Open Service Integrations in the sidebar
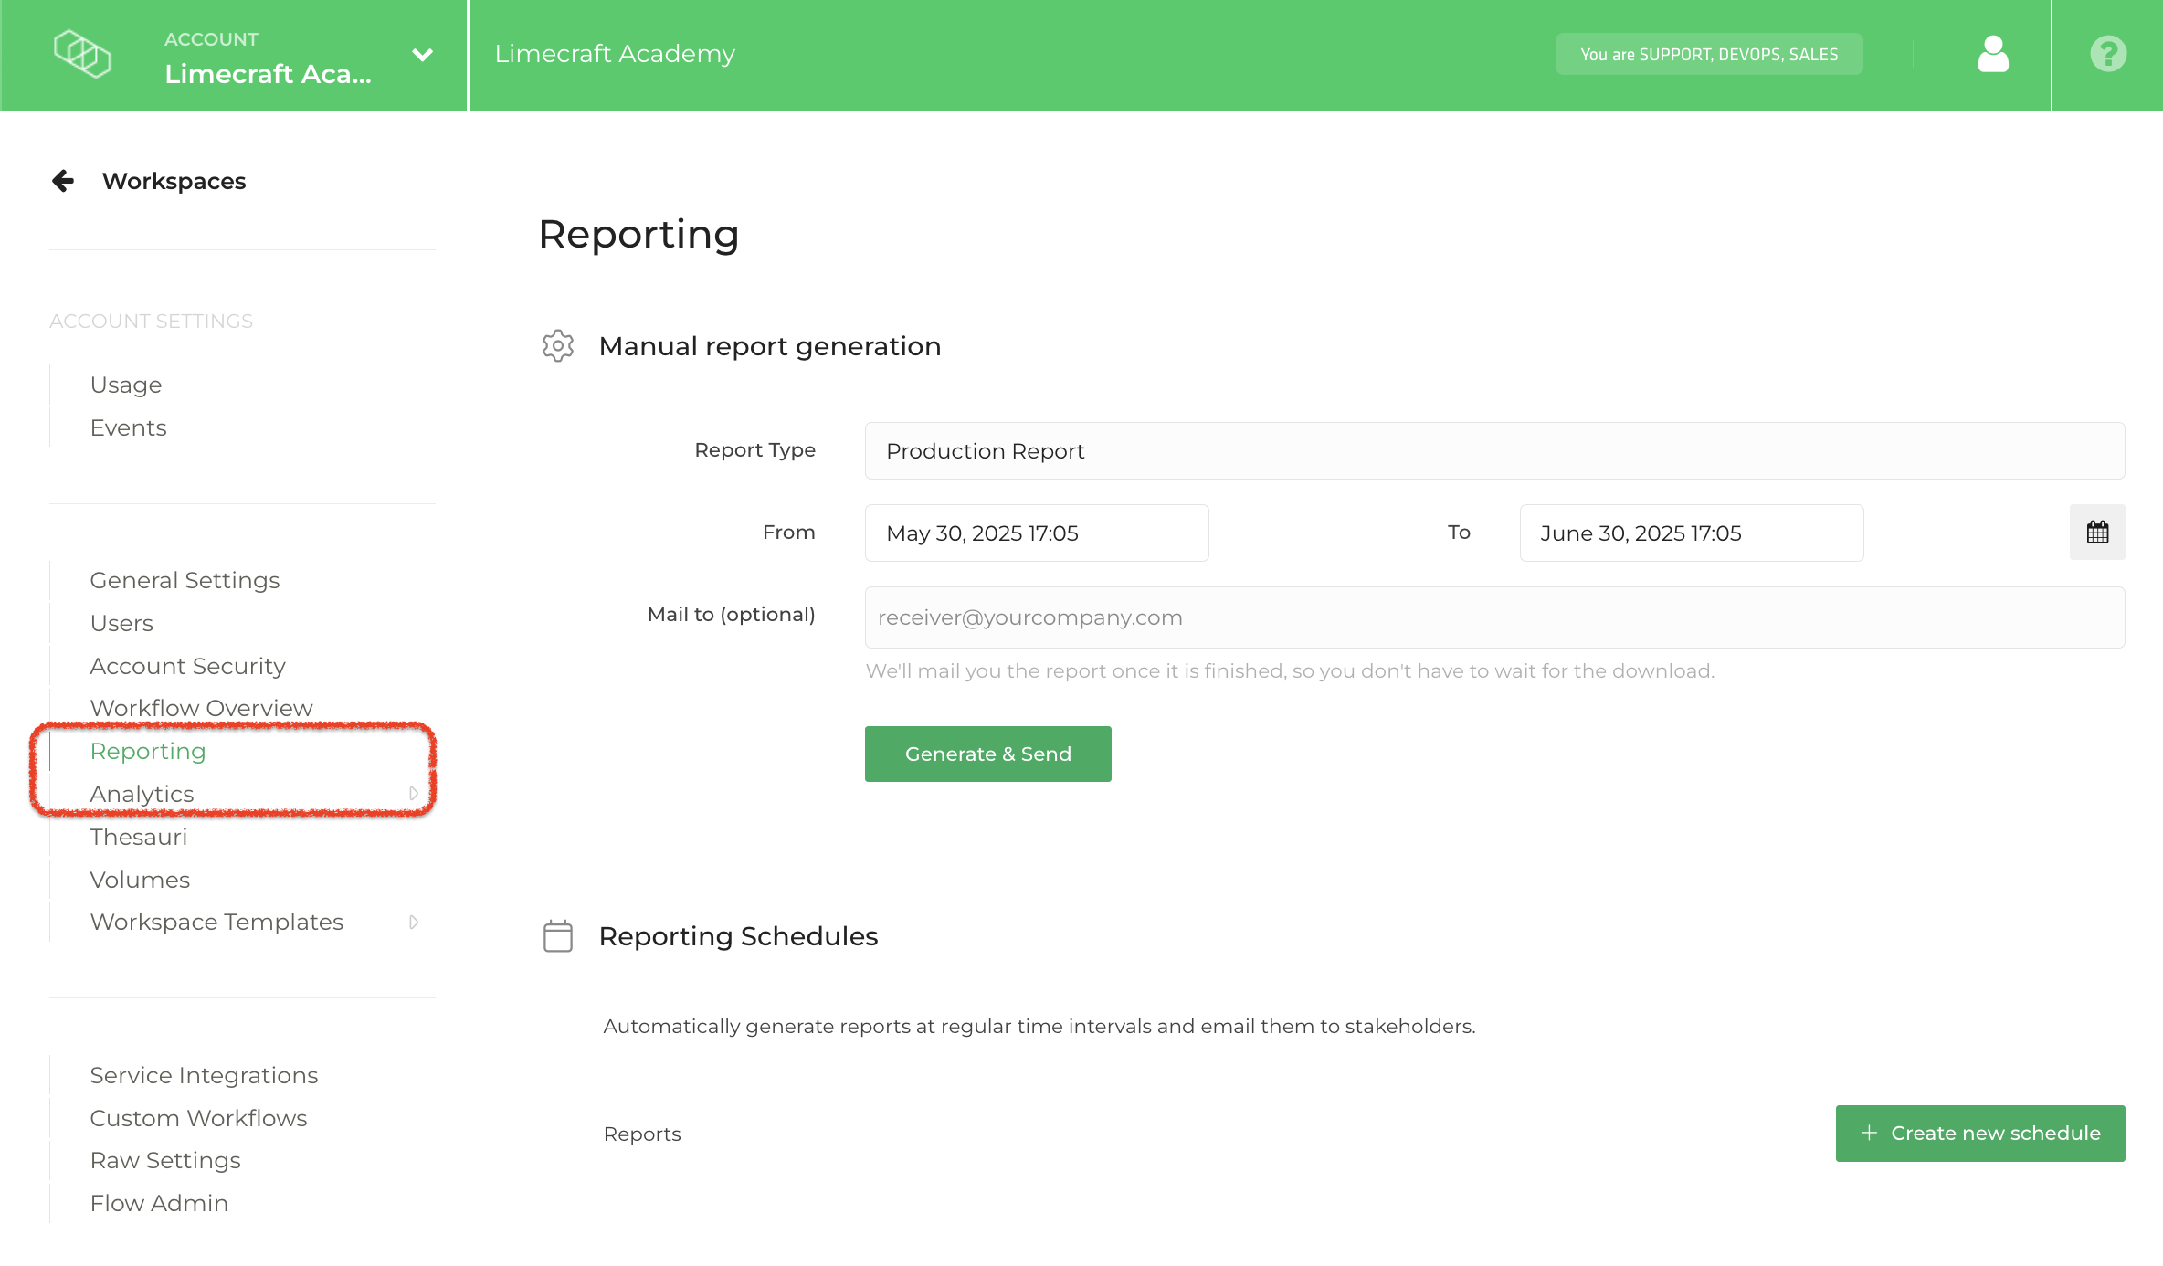Image resolution: width=2163 pixels, height=1266 pixels. pyautogui.click(x=204, y=1075)
